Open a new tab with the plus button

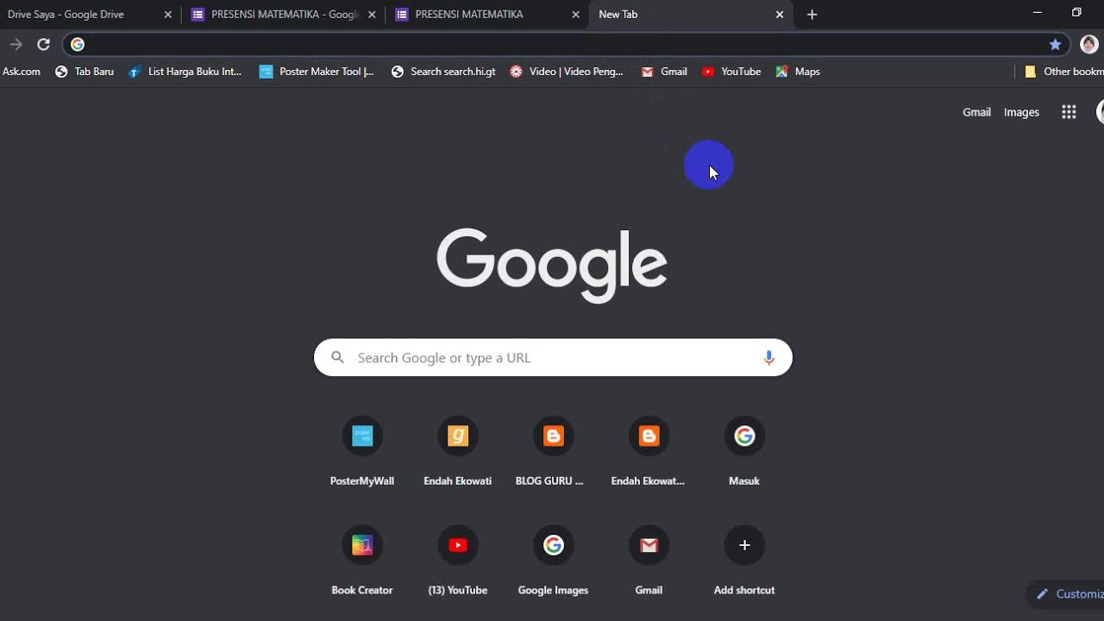(812, 15)
